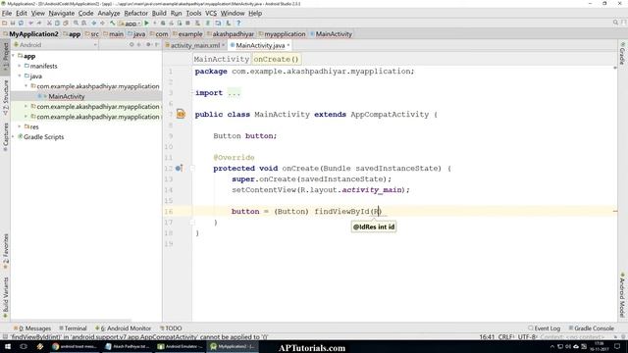
Task: Toggle the Build Variants tool window
Action: coord(6,297)
